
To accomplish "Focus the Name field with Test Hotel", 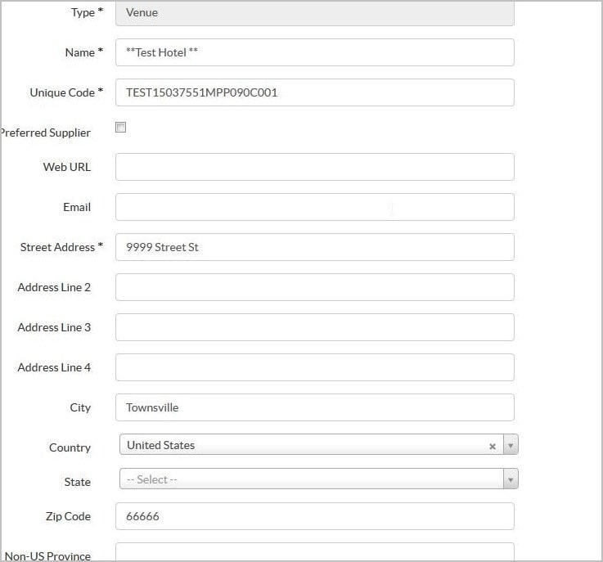I will pyautogui.click(x=314, y=52).
